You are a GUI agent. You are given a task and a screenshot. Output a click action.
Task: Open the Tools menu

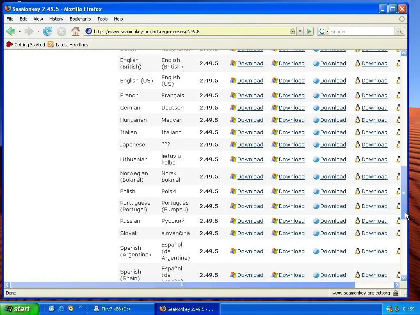[102, 19]
